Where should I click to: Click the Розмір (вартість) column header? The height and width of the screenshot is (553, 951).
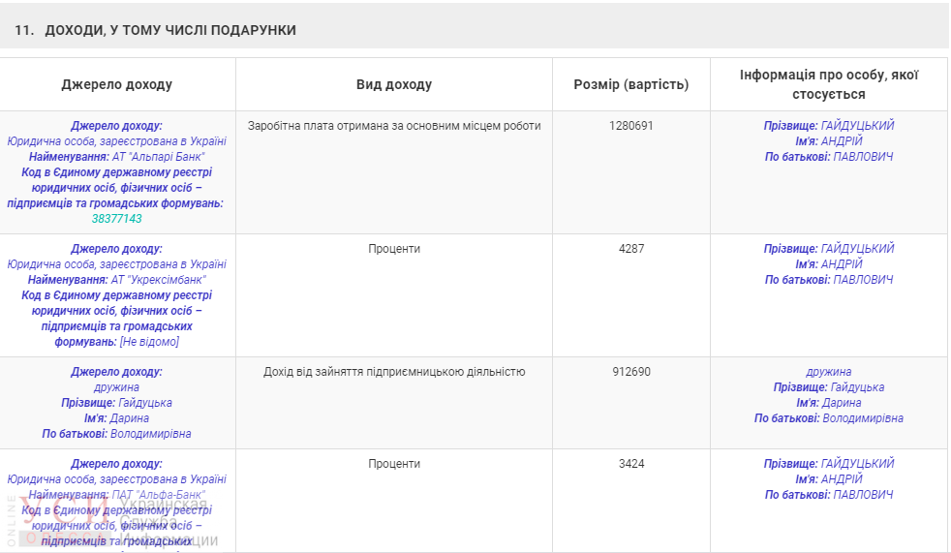[x=630, y=84]
